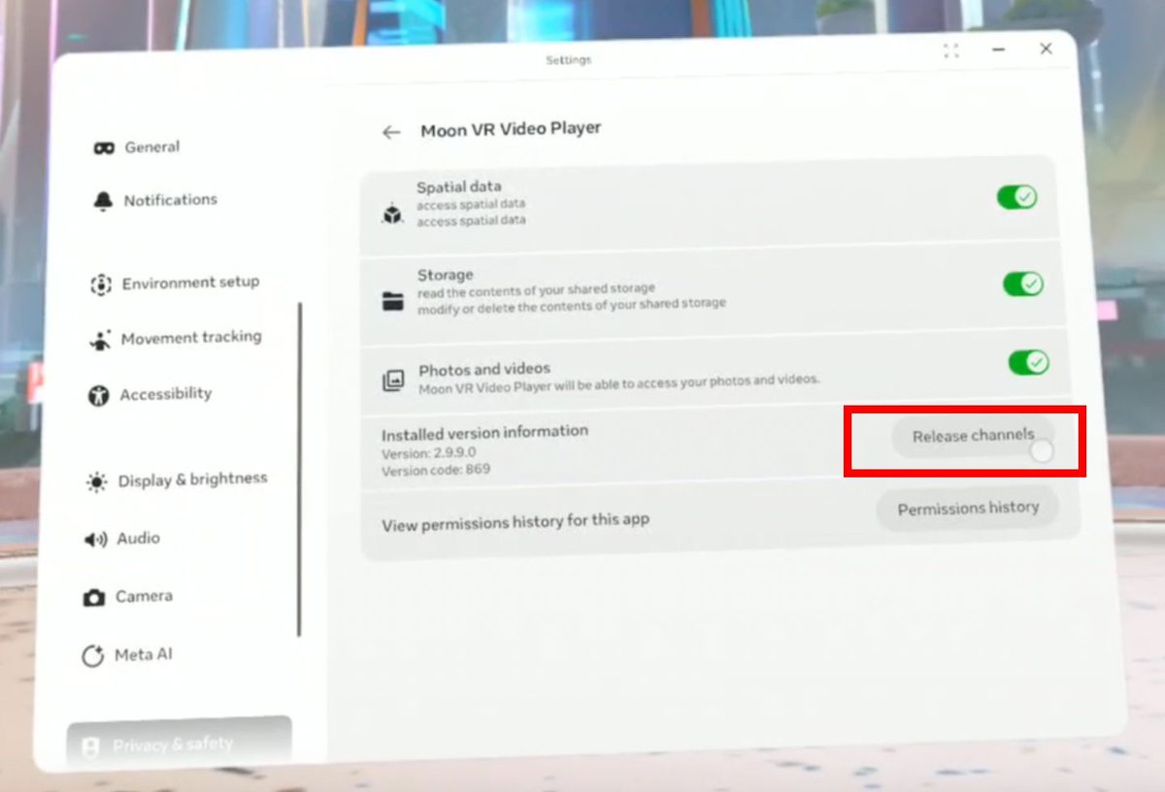
Task: Click the Camera icon in sidebar
Action: 94,598
